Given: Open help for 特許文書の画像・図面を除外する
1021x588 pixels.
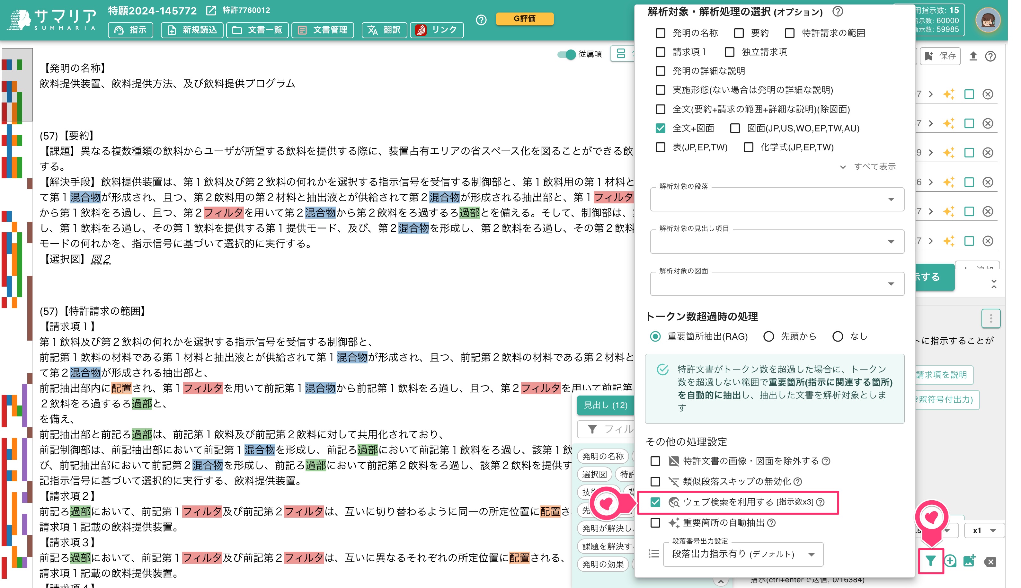Looking at the screenshot, I should coord(826,461).
